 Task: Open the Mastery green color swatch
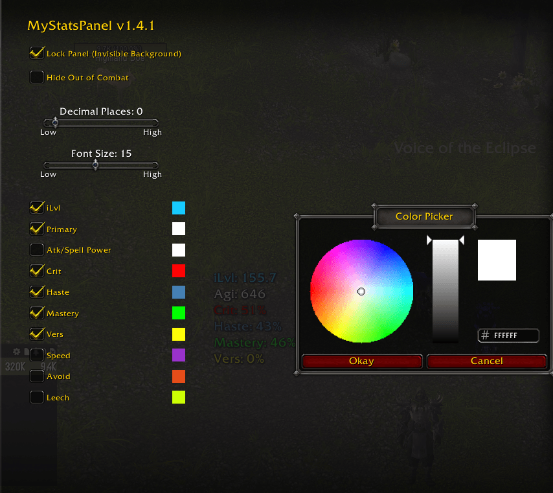point(179,313)
